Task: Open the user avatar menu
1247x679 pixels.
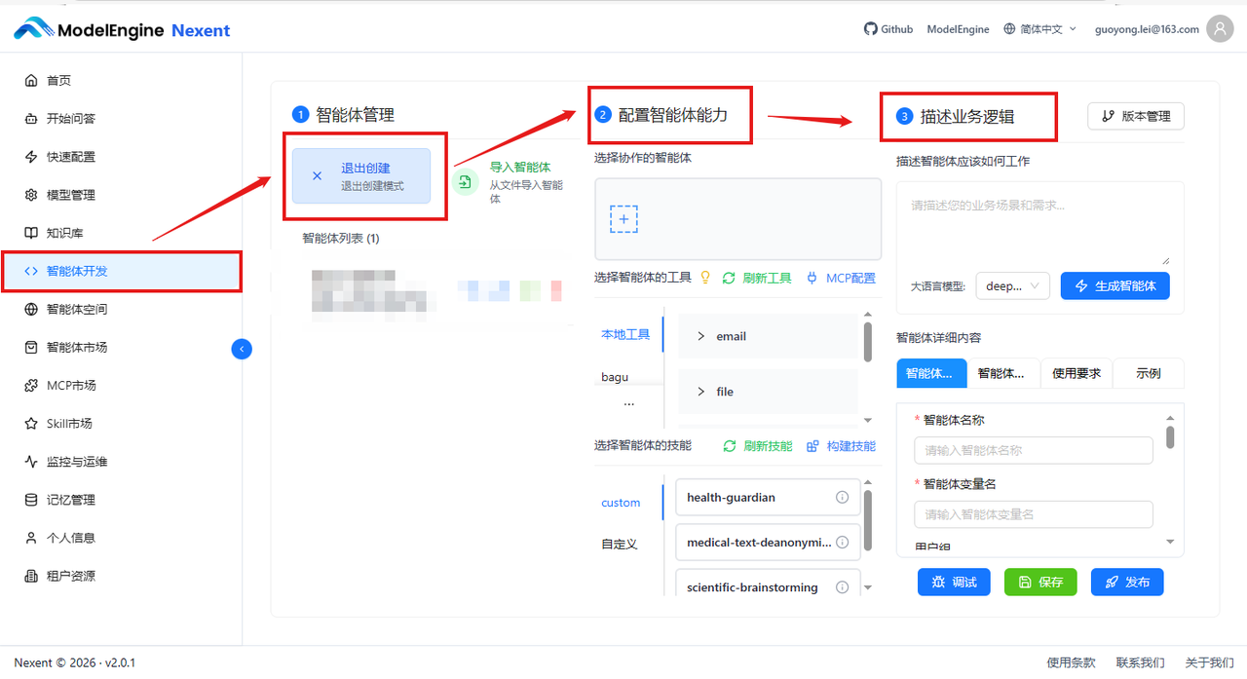Action: click(x=1220, y=28)
